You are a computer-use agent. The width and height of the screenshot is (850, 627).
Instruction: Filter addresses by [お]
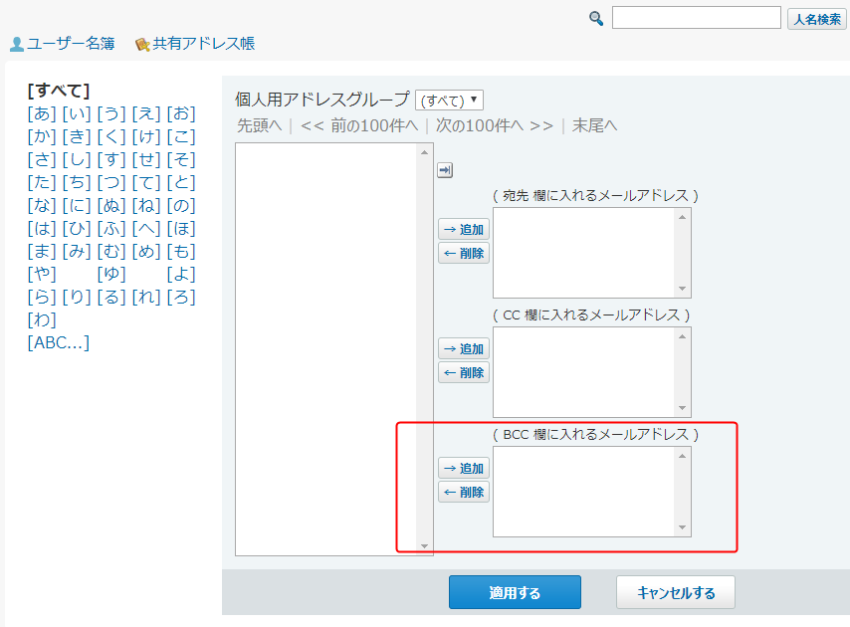pos(181,113)
